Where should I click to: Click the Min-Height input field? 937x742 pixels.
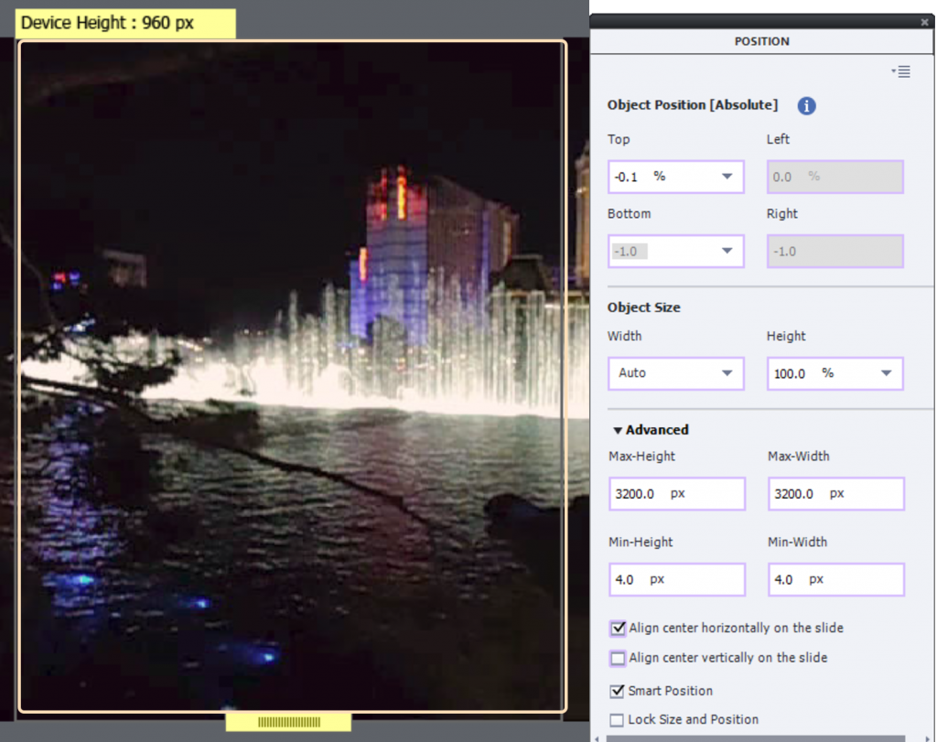pyautogui.click(x=676, y=580)
